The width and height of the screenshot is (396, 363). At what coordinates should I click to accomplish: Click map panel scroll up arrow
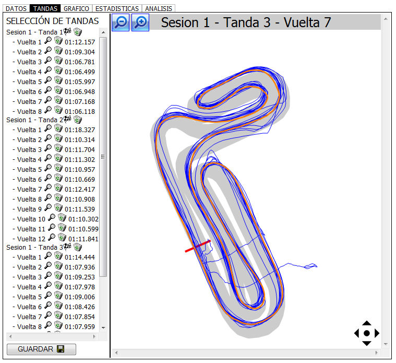386,19
